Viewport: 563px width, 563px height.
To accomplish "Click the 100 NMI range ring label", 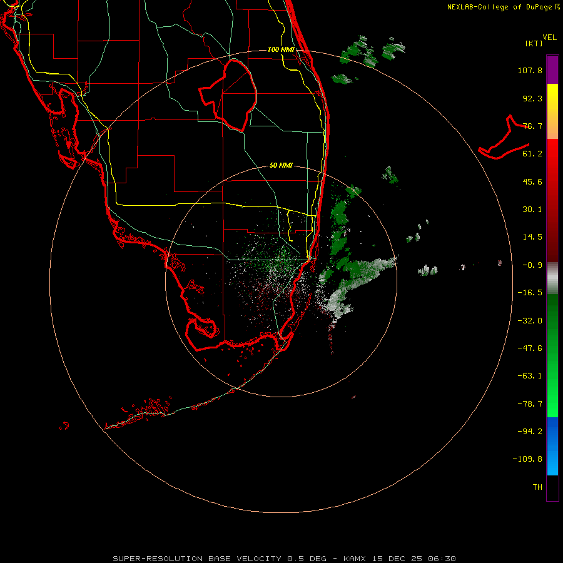I will (281, 49).
